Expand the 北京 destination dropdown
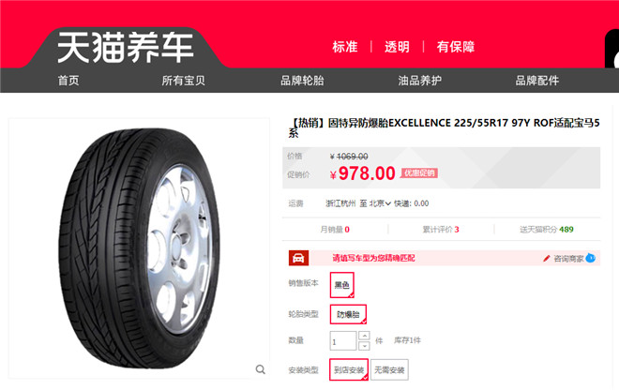This screenshot has width=619, height=390. (x=380, y=203)
